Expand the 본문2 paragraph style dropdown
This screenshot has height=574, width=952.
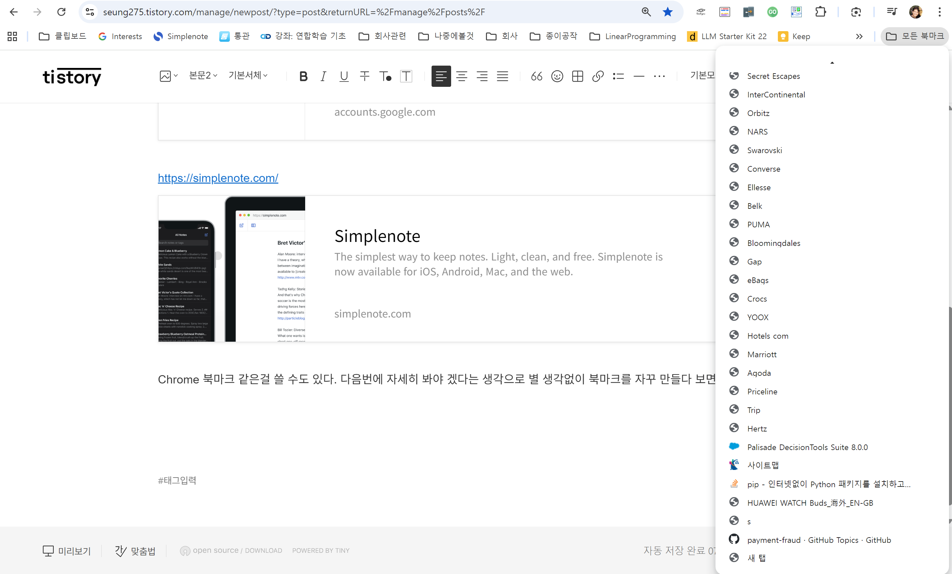pos(203,75)
